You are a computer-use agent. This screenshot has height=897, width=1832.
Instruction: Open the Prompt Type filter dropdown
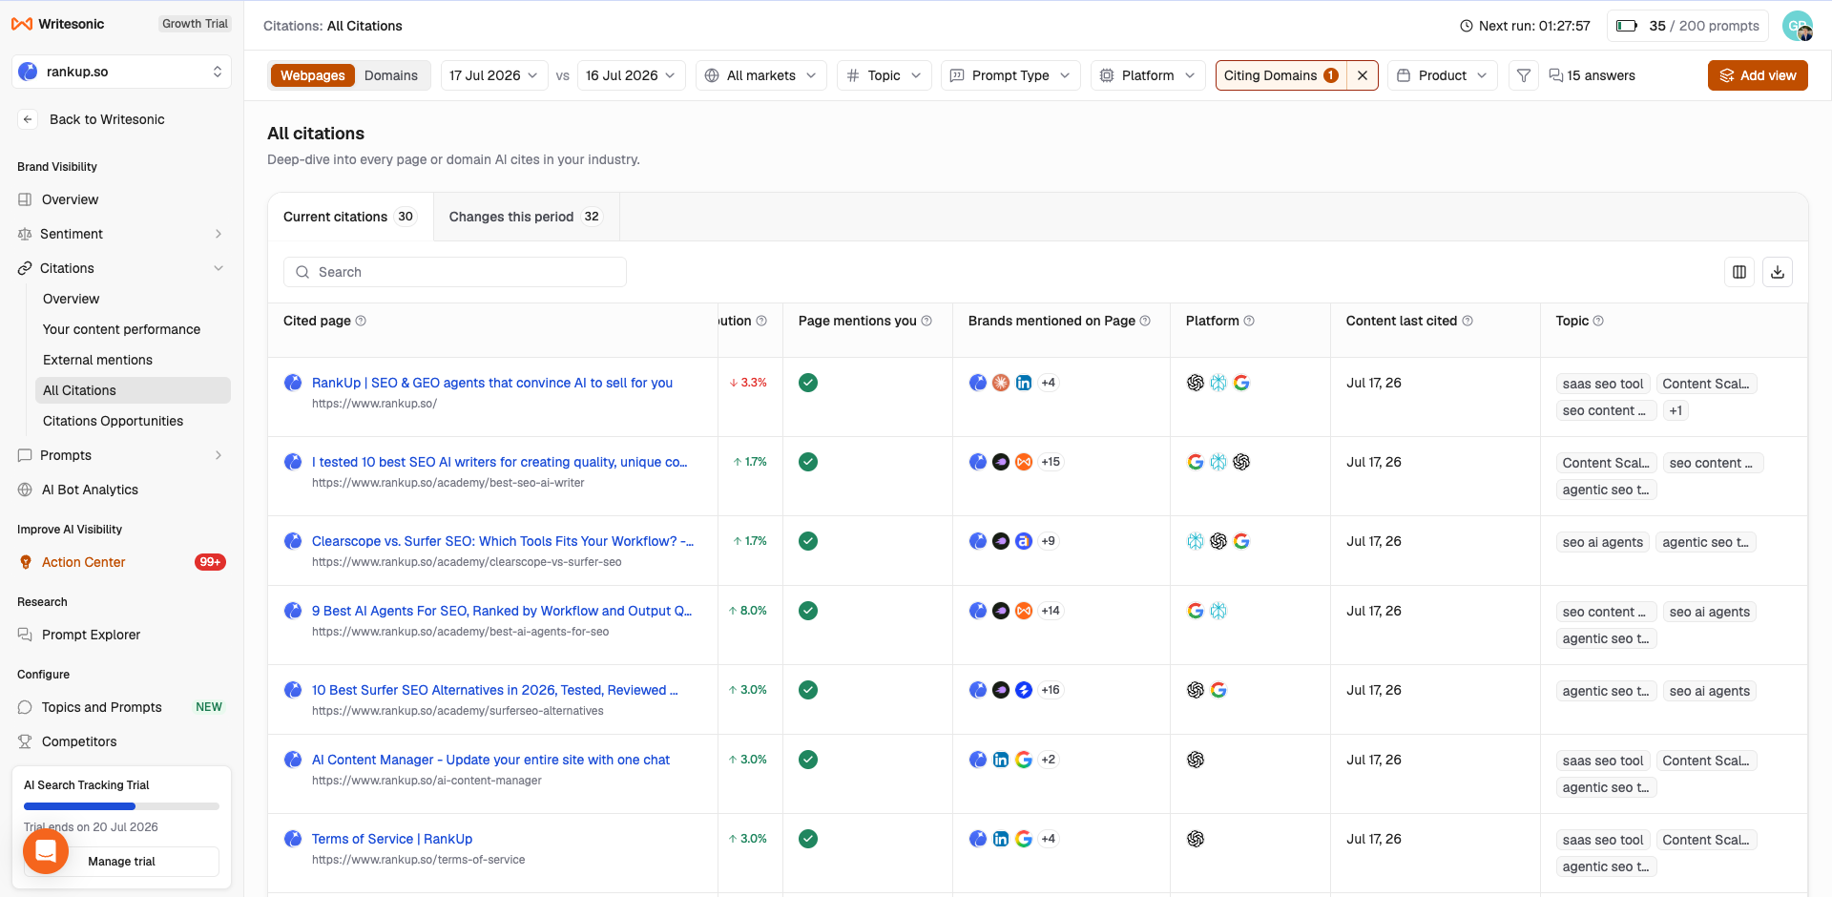click(1010, 75)
